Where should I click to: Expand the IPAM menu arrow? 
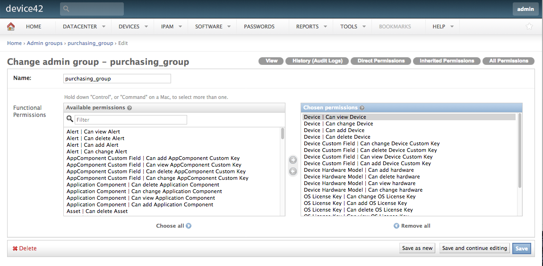click(181, 27)
